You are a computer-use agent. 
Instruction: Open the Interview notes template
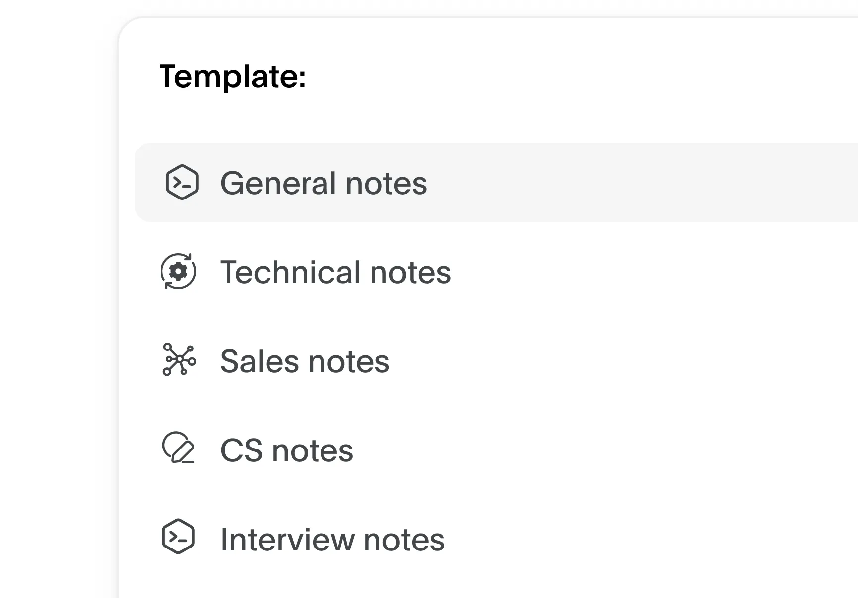tap(332, 540)
